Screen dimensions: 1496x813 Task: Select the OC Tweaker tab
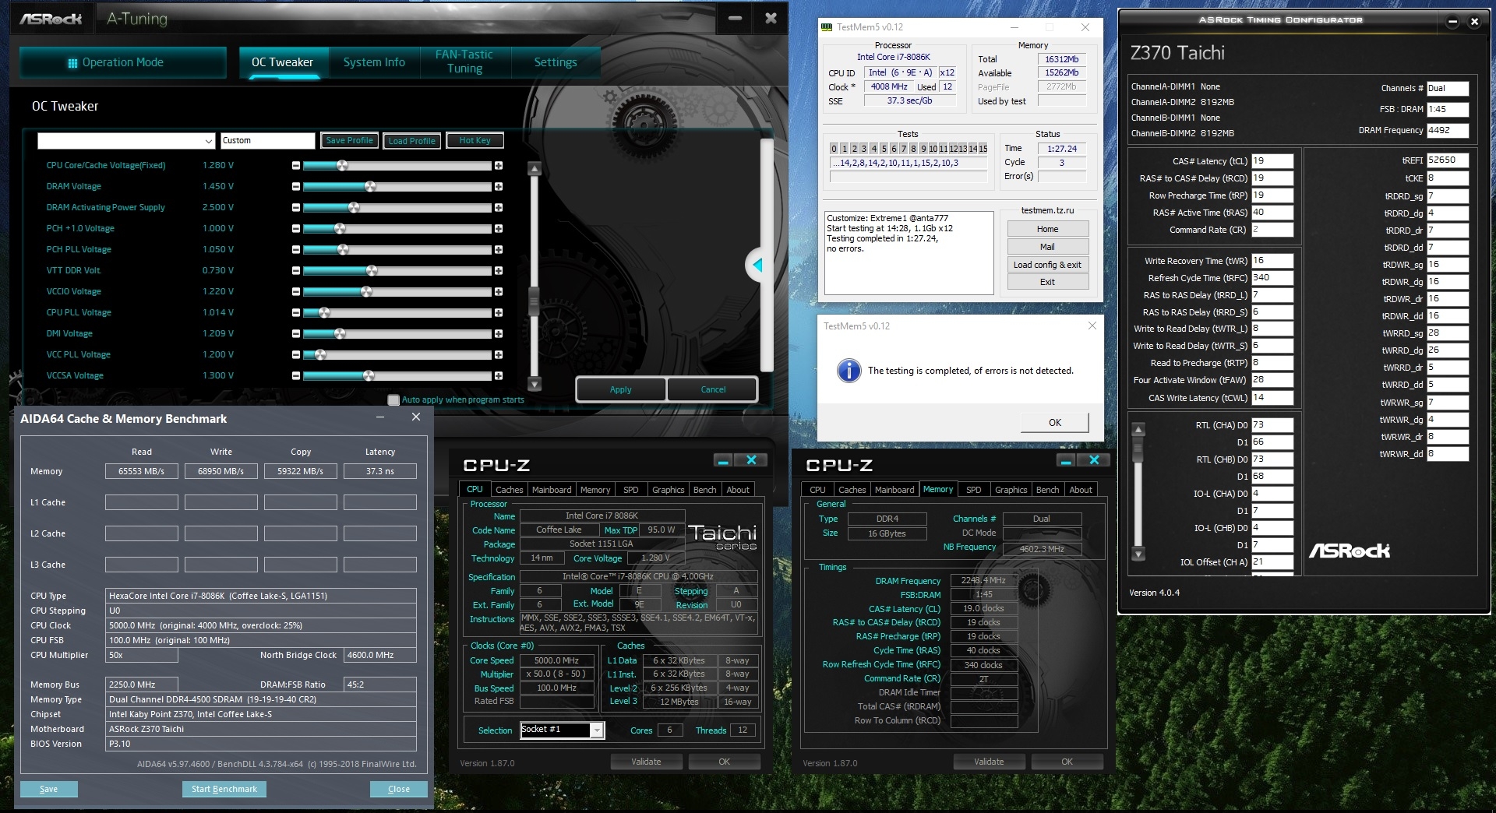(x=282, y=63)
